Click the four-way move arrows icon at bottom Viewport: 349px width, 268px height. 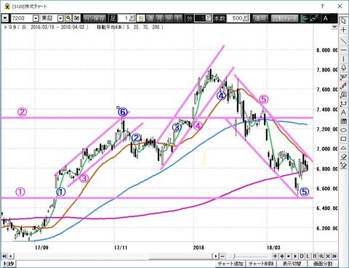(282, 256)
